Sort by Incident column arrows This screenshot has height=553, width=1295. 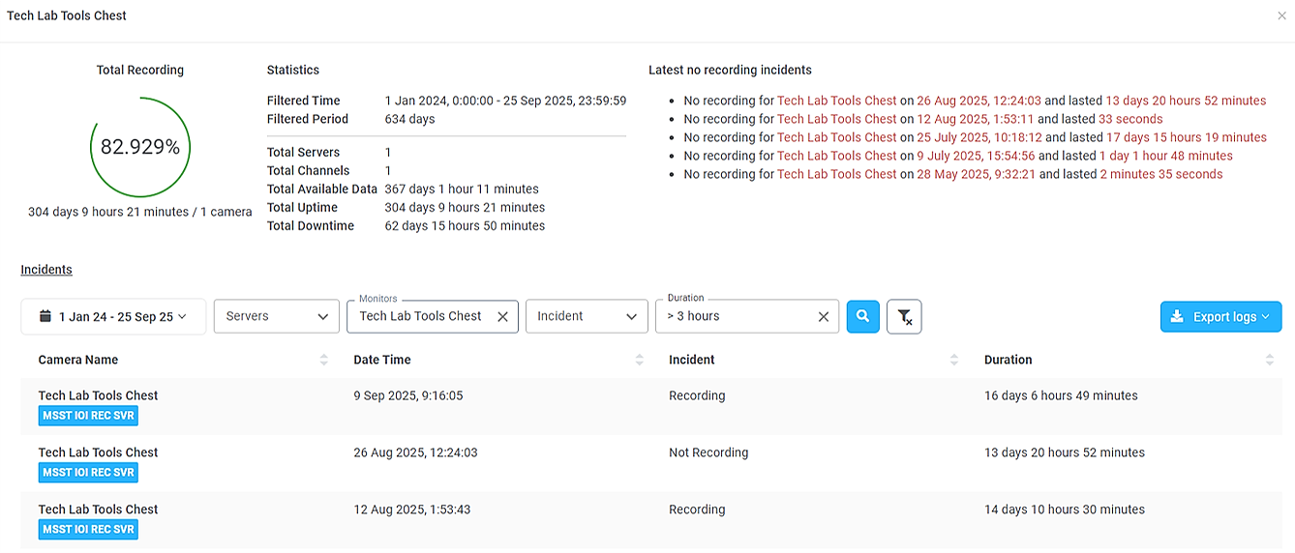[x=954, y=360]
